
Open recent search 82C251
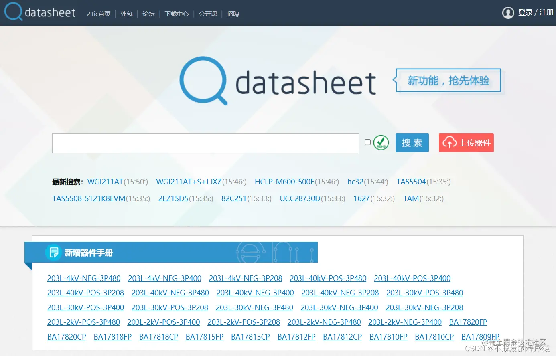pyautogui.click(x=234, y=198)
